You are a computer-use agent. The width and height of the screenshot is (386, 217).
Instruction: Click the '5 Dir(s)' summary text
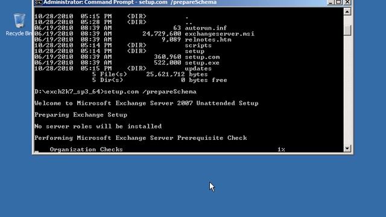click(x=107, y=80)
